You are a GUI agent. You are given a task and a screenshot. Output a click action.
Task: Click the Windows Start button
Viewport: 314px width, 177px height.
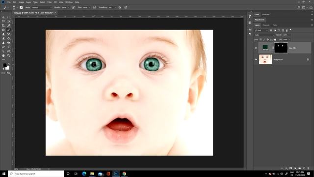point(3,174)
